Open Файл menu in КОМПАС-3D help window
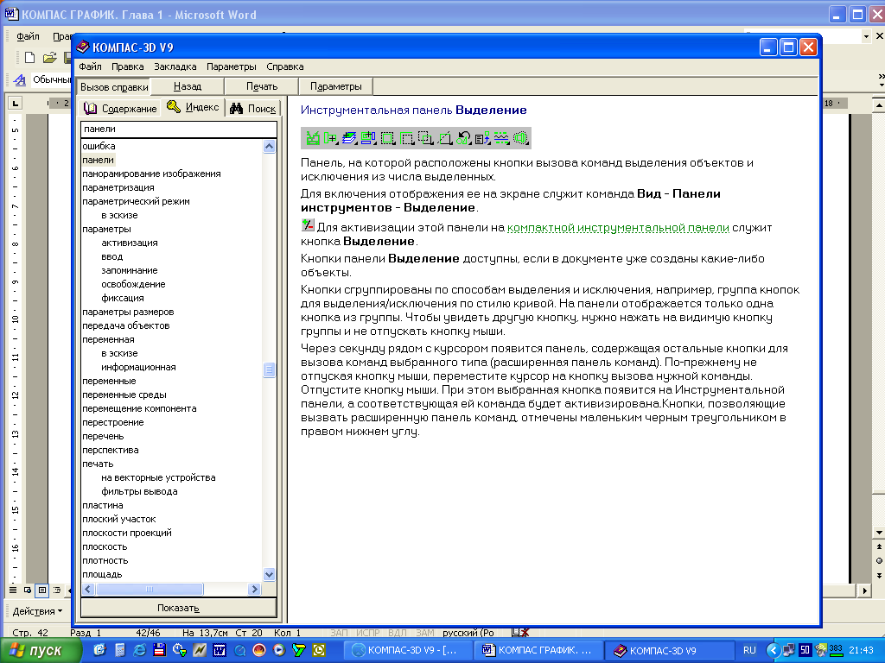Image resolution: width=885 pixels, height=663 pixels. click(90, 66)
